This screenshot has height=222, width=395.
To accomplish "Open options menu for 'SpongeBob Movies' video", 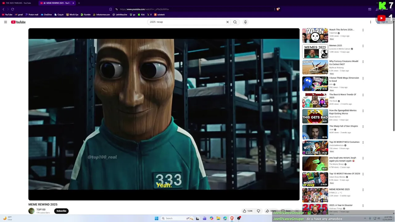I will click(363, 111).
